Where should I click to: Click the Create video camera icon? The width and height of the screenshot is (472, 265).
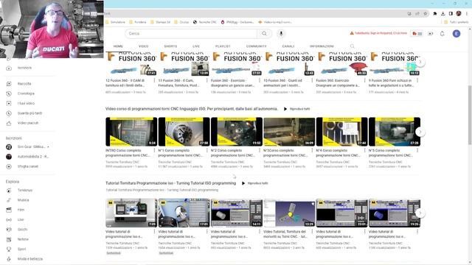click(431, 34)
